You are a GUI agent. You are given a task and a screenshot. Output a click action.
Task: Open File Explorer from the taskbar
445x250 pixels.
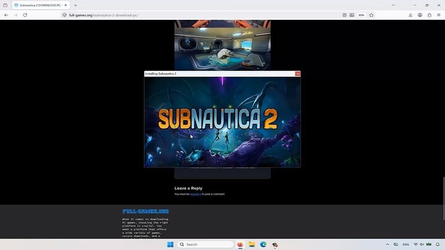point(252,244)
